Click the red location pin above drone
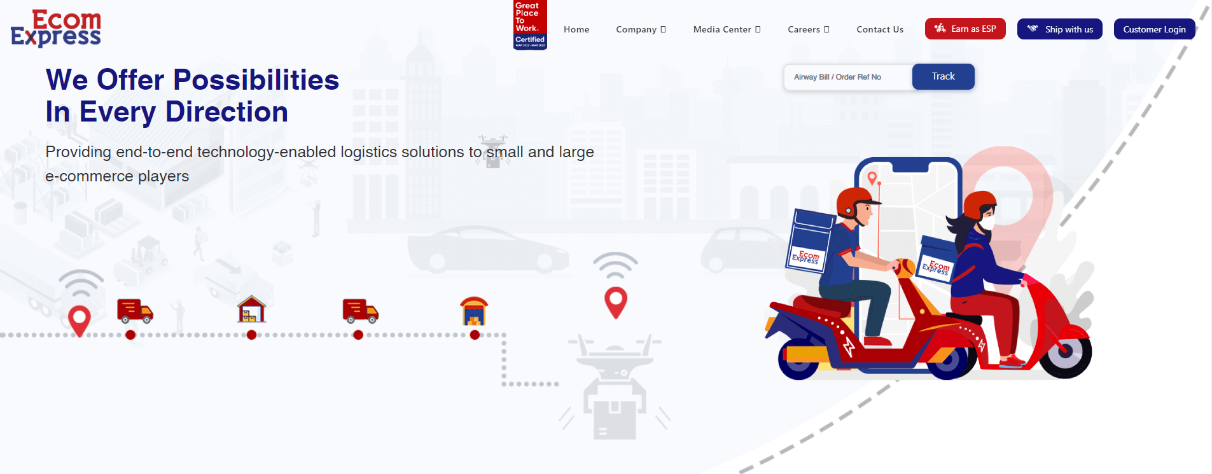The image size is (1212, 474). pos(615,302)
